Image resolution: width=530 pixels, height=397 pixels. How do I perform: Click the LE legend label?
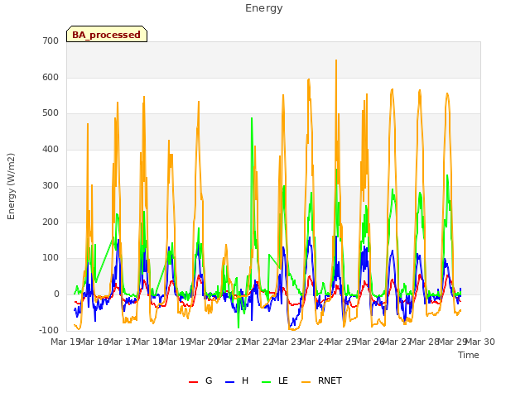tap(283, 380)
